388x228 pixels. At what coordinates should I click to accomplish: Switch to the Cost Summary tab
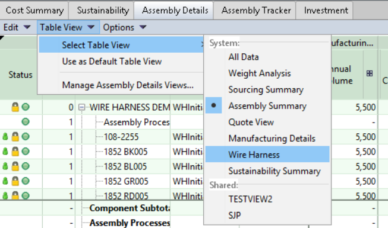34,11
